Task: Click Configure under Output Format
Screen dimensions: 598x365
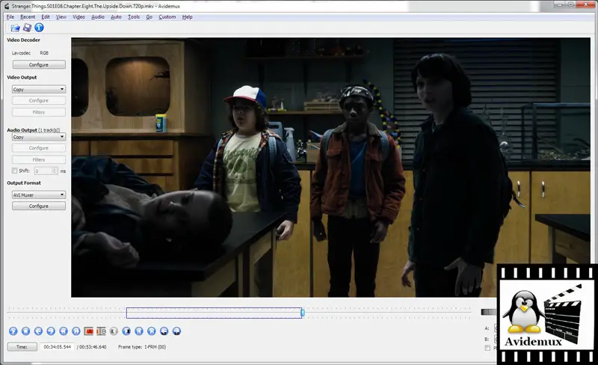Action: pos(39,206)
